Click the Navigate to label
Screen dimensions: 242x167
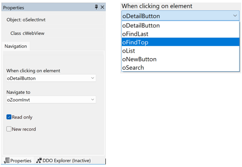tap(19, 92)
